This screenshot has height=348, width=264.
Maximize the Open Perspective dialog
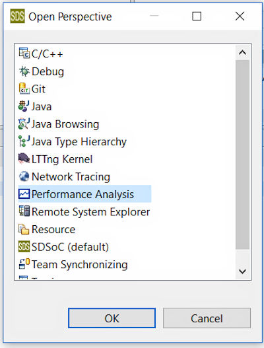point(197,17)
